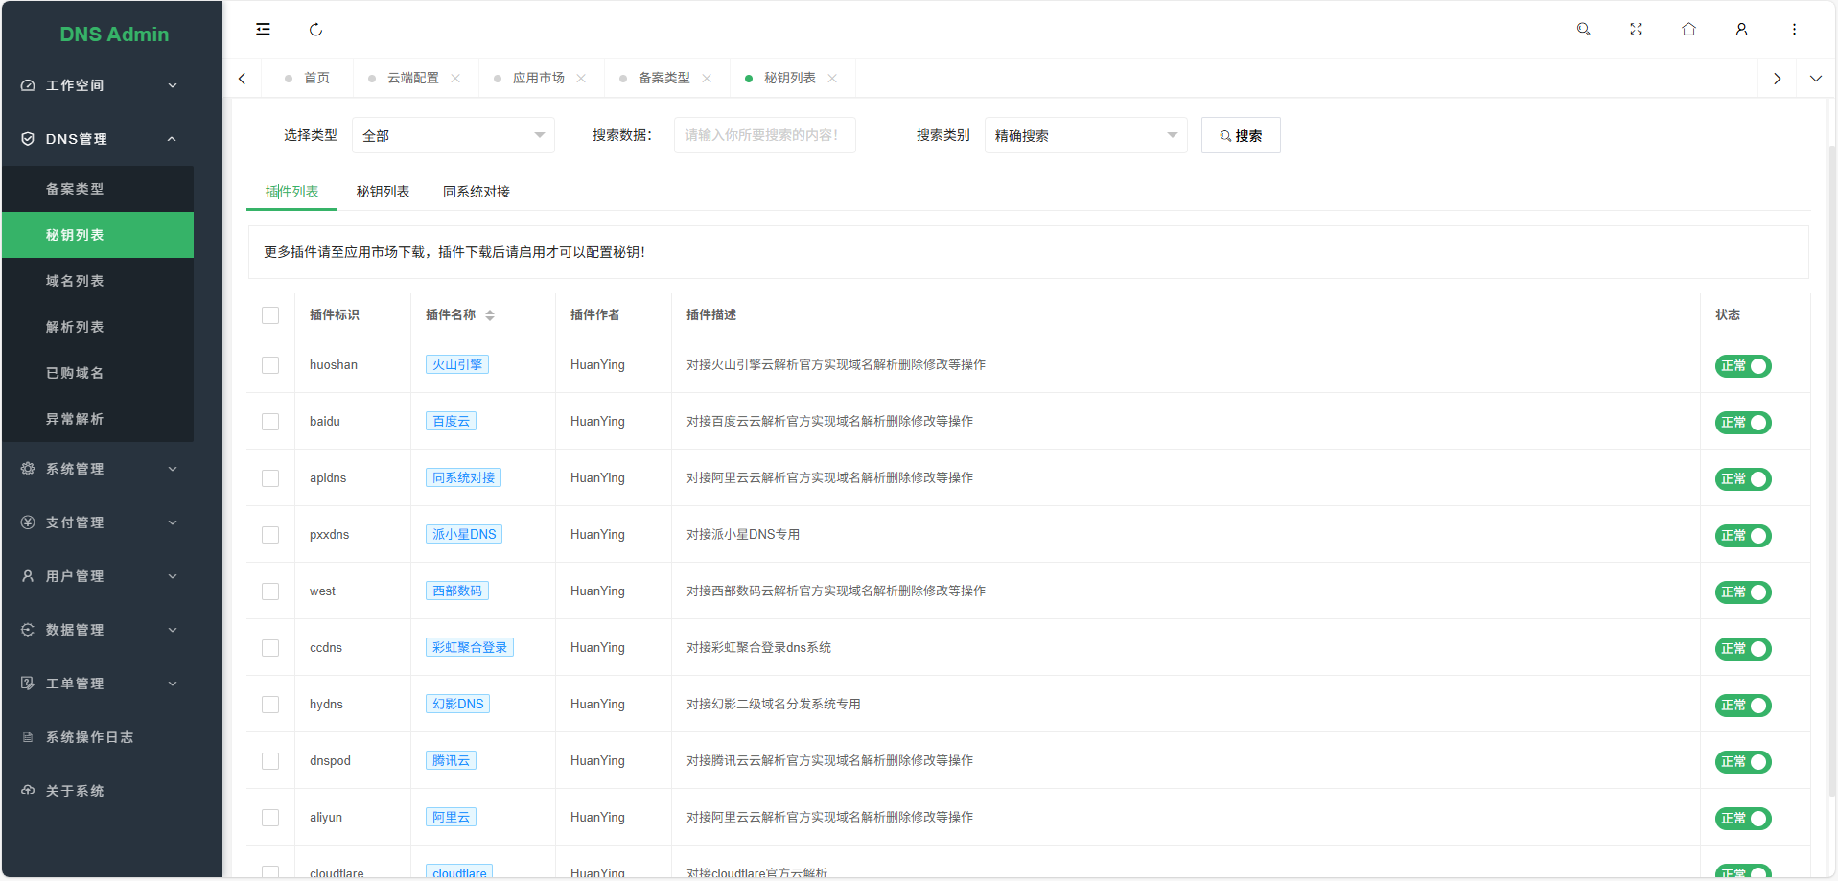This screenshot has width=1838, height=881.
Task: Switch to the 同系统对接 tab
Action: coord(476,192)
